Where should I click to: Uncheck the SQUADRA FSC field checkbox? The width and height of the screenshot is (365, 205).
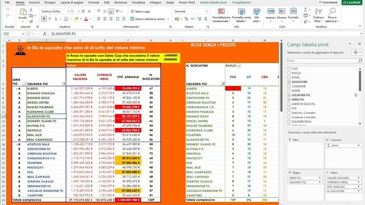click(289, 95)
